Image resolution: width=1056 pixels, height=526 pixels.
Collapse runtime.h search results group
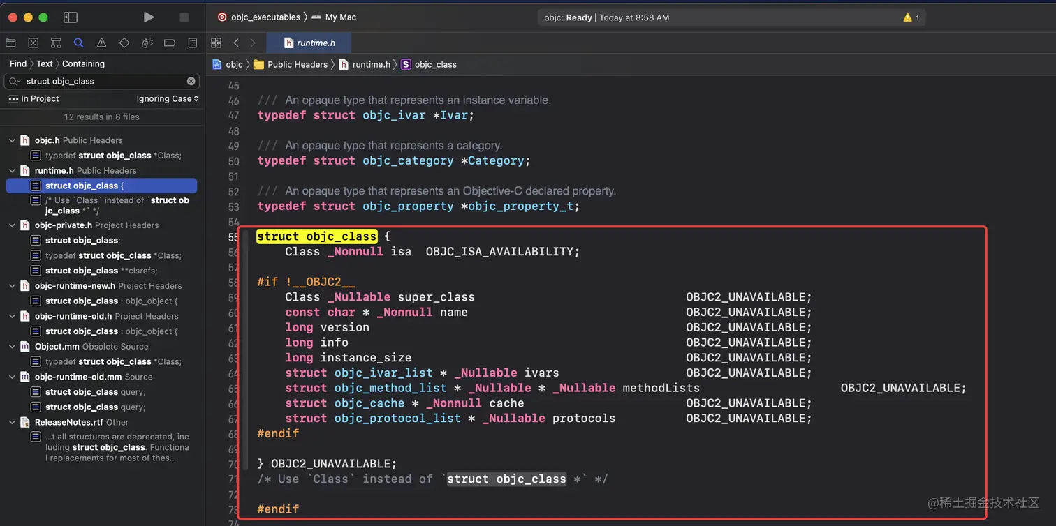pos(12,170)
